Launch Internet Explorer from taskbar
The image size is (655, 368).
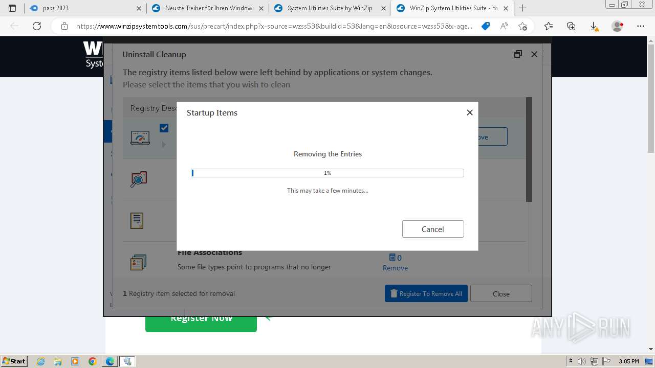(41, 361)
